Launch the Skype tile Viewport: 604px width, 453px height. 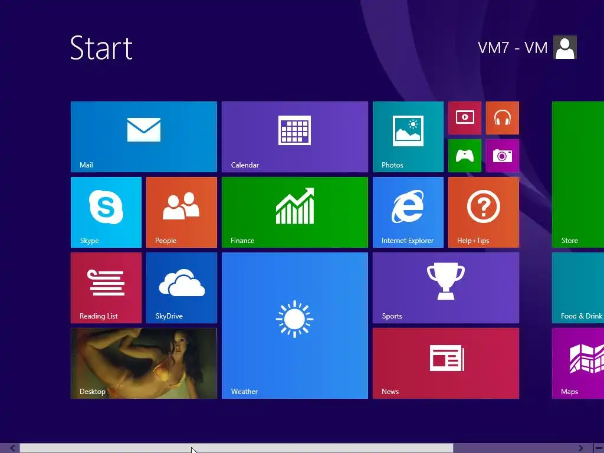pos(106,212)
